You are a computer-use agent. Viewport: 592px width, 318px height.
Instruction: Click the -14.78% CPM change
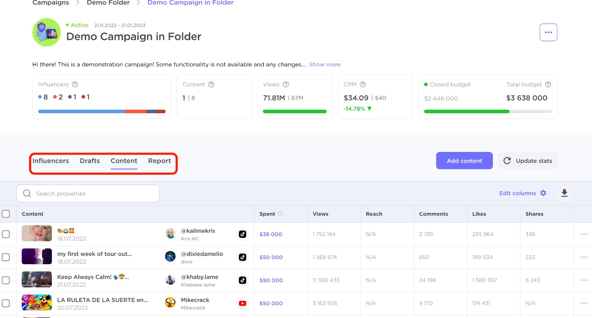click(x=357, y=109)
